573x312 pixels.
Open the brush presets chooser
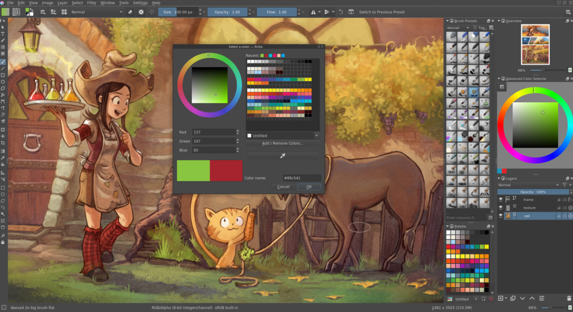(x=64, y=12)
